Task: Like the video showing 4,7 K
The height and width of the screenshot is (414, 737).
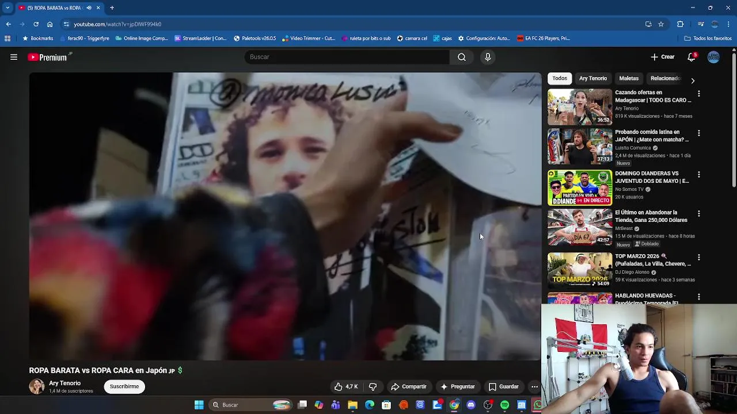Action: [x=346, y=386]
